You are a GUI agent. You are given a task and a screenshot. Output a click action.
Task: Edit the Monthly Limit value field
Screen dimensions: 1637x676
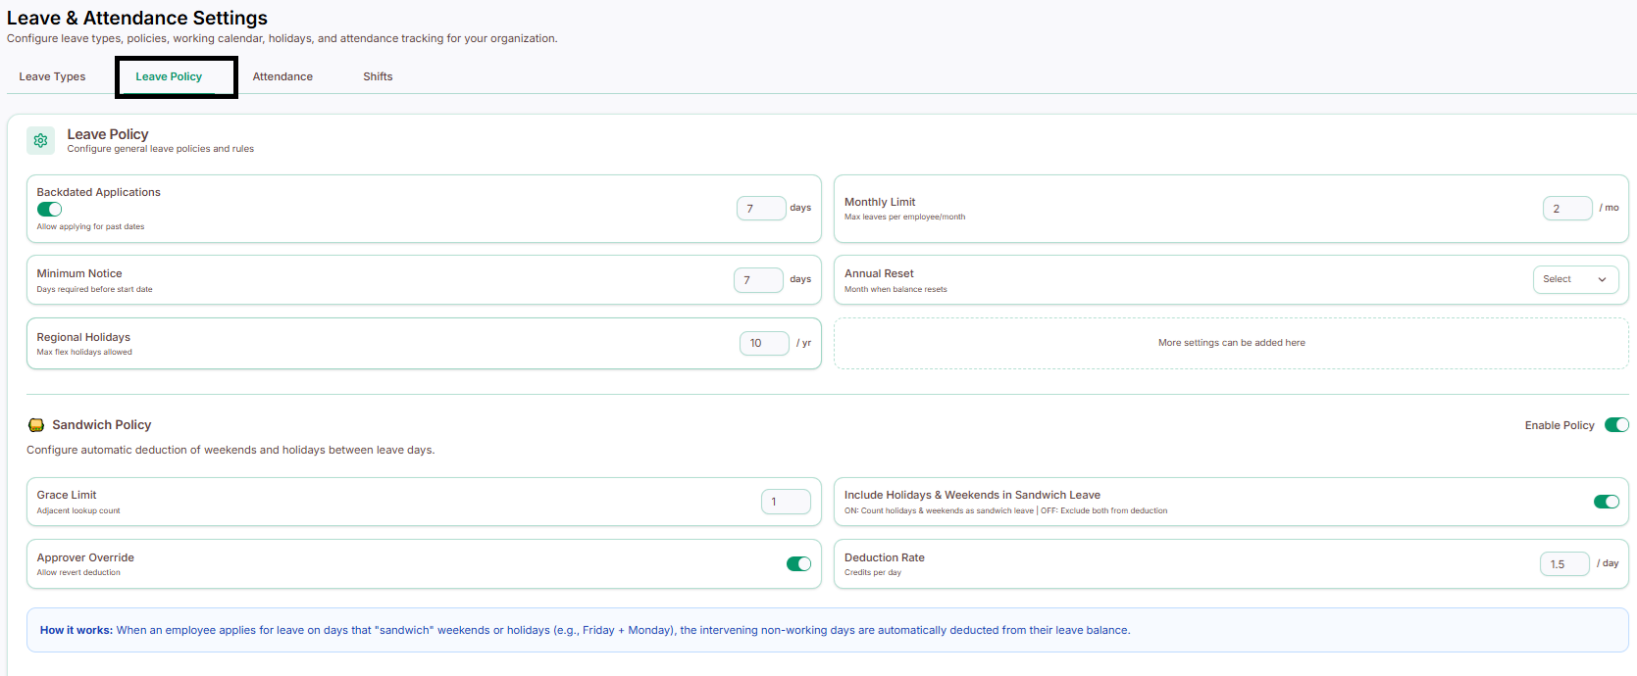point(1567,208)
